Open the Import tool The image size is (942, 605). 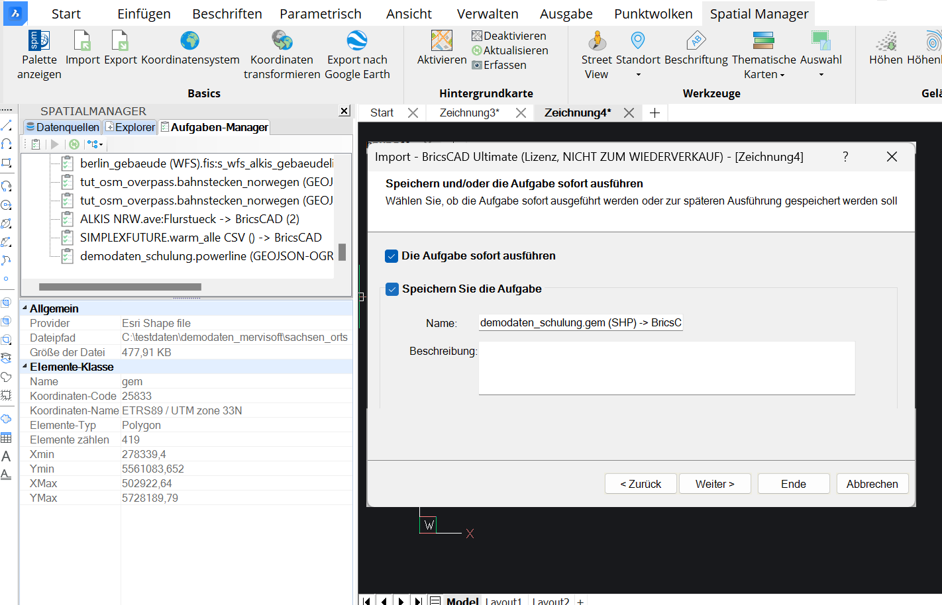pyautogui.click(x=82, y=50)
